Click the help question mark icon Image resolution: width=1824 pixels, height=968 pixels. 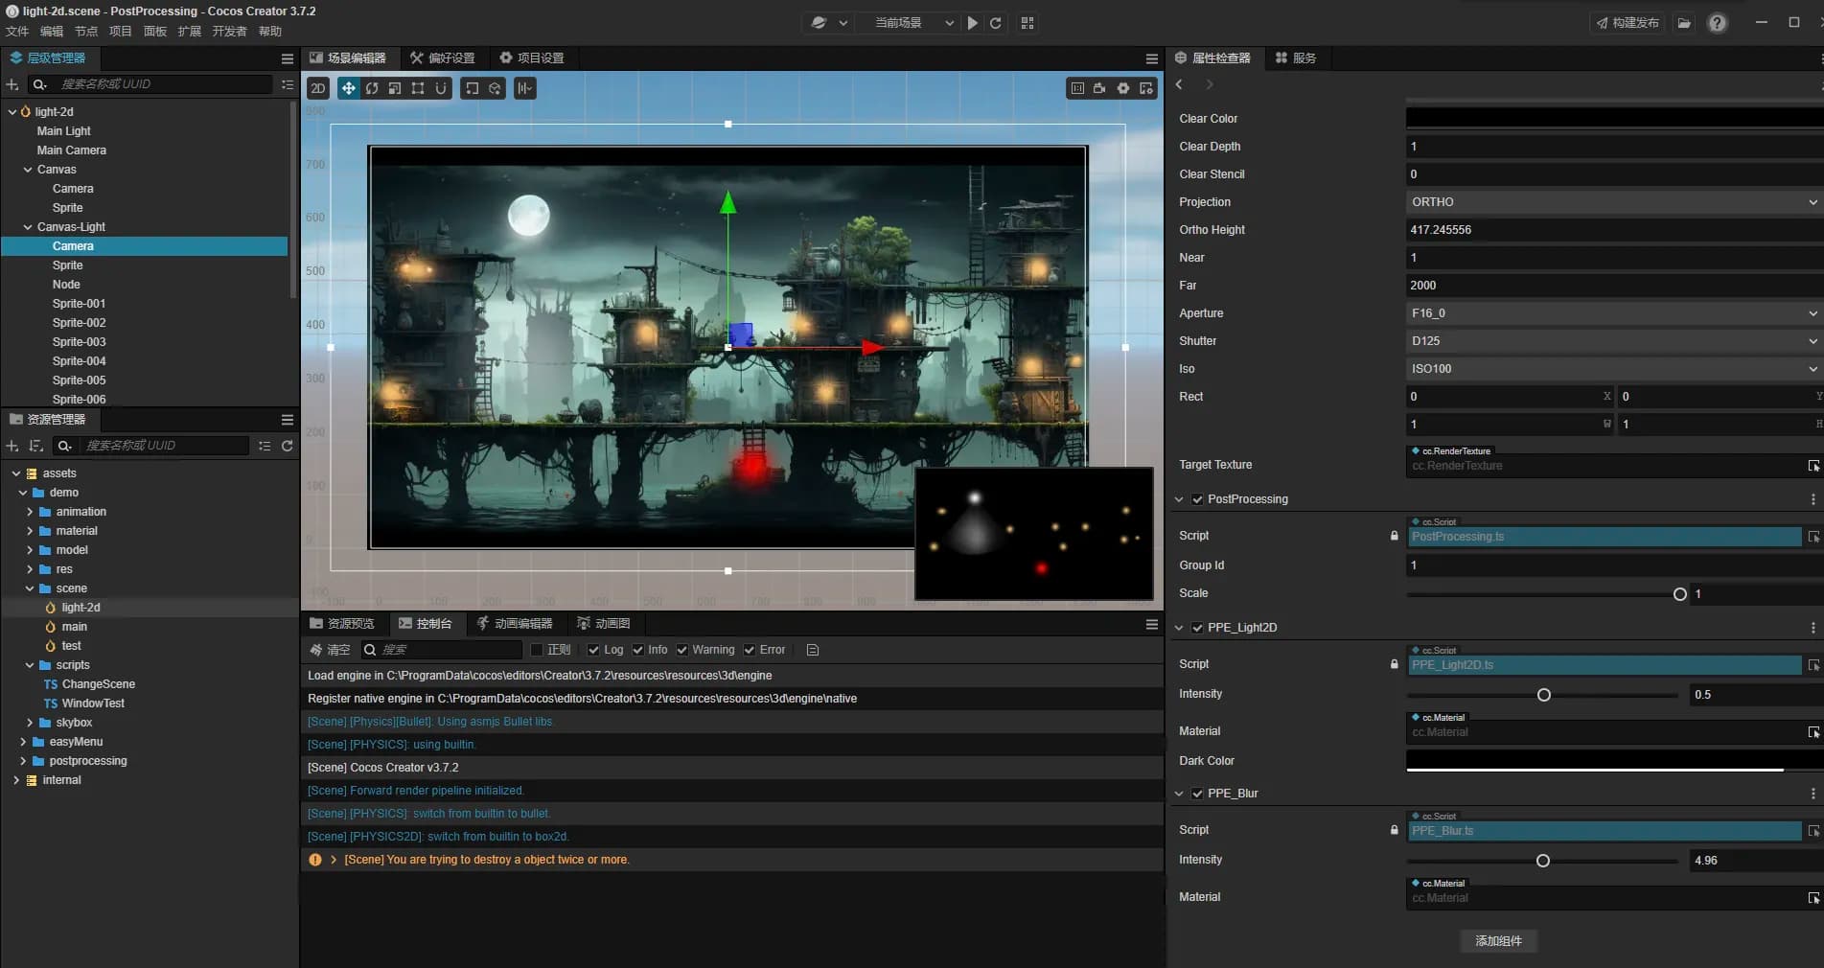tap(1718, 23)
